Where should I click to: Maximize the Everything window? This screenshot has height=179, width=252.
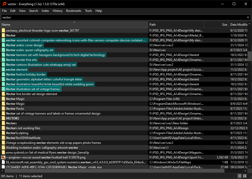(234, 4)
